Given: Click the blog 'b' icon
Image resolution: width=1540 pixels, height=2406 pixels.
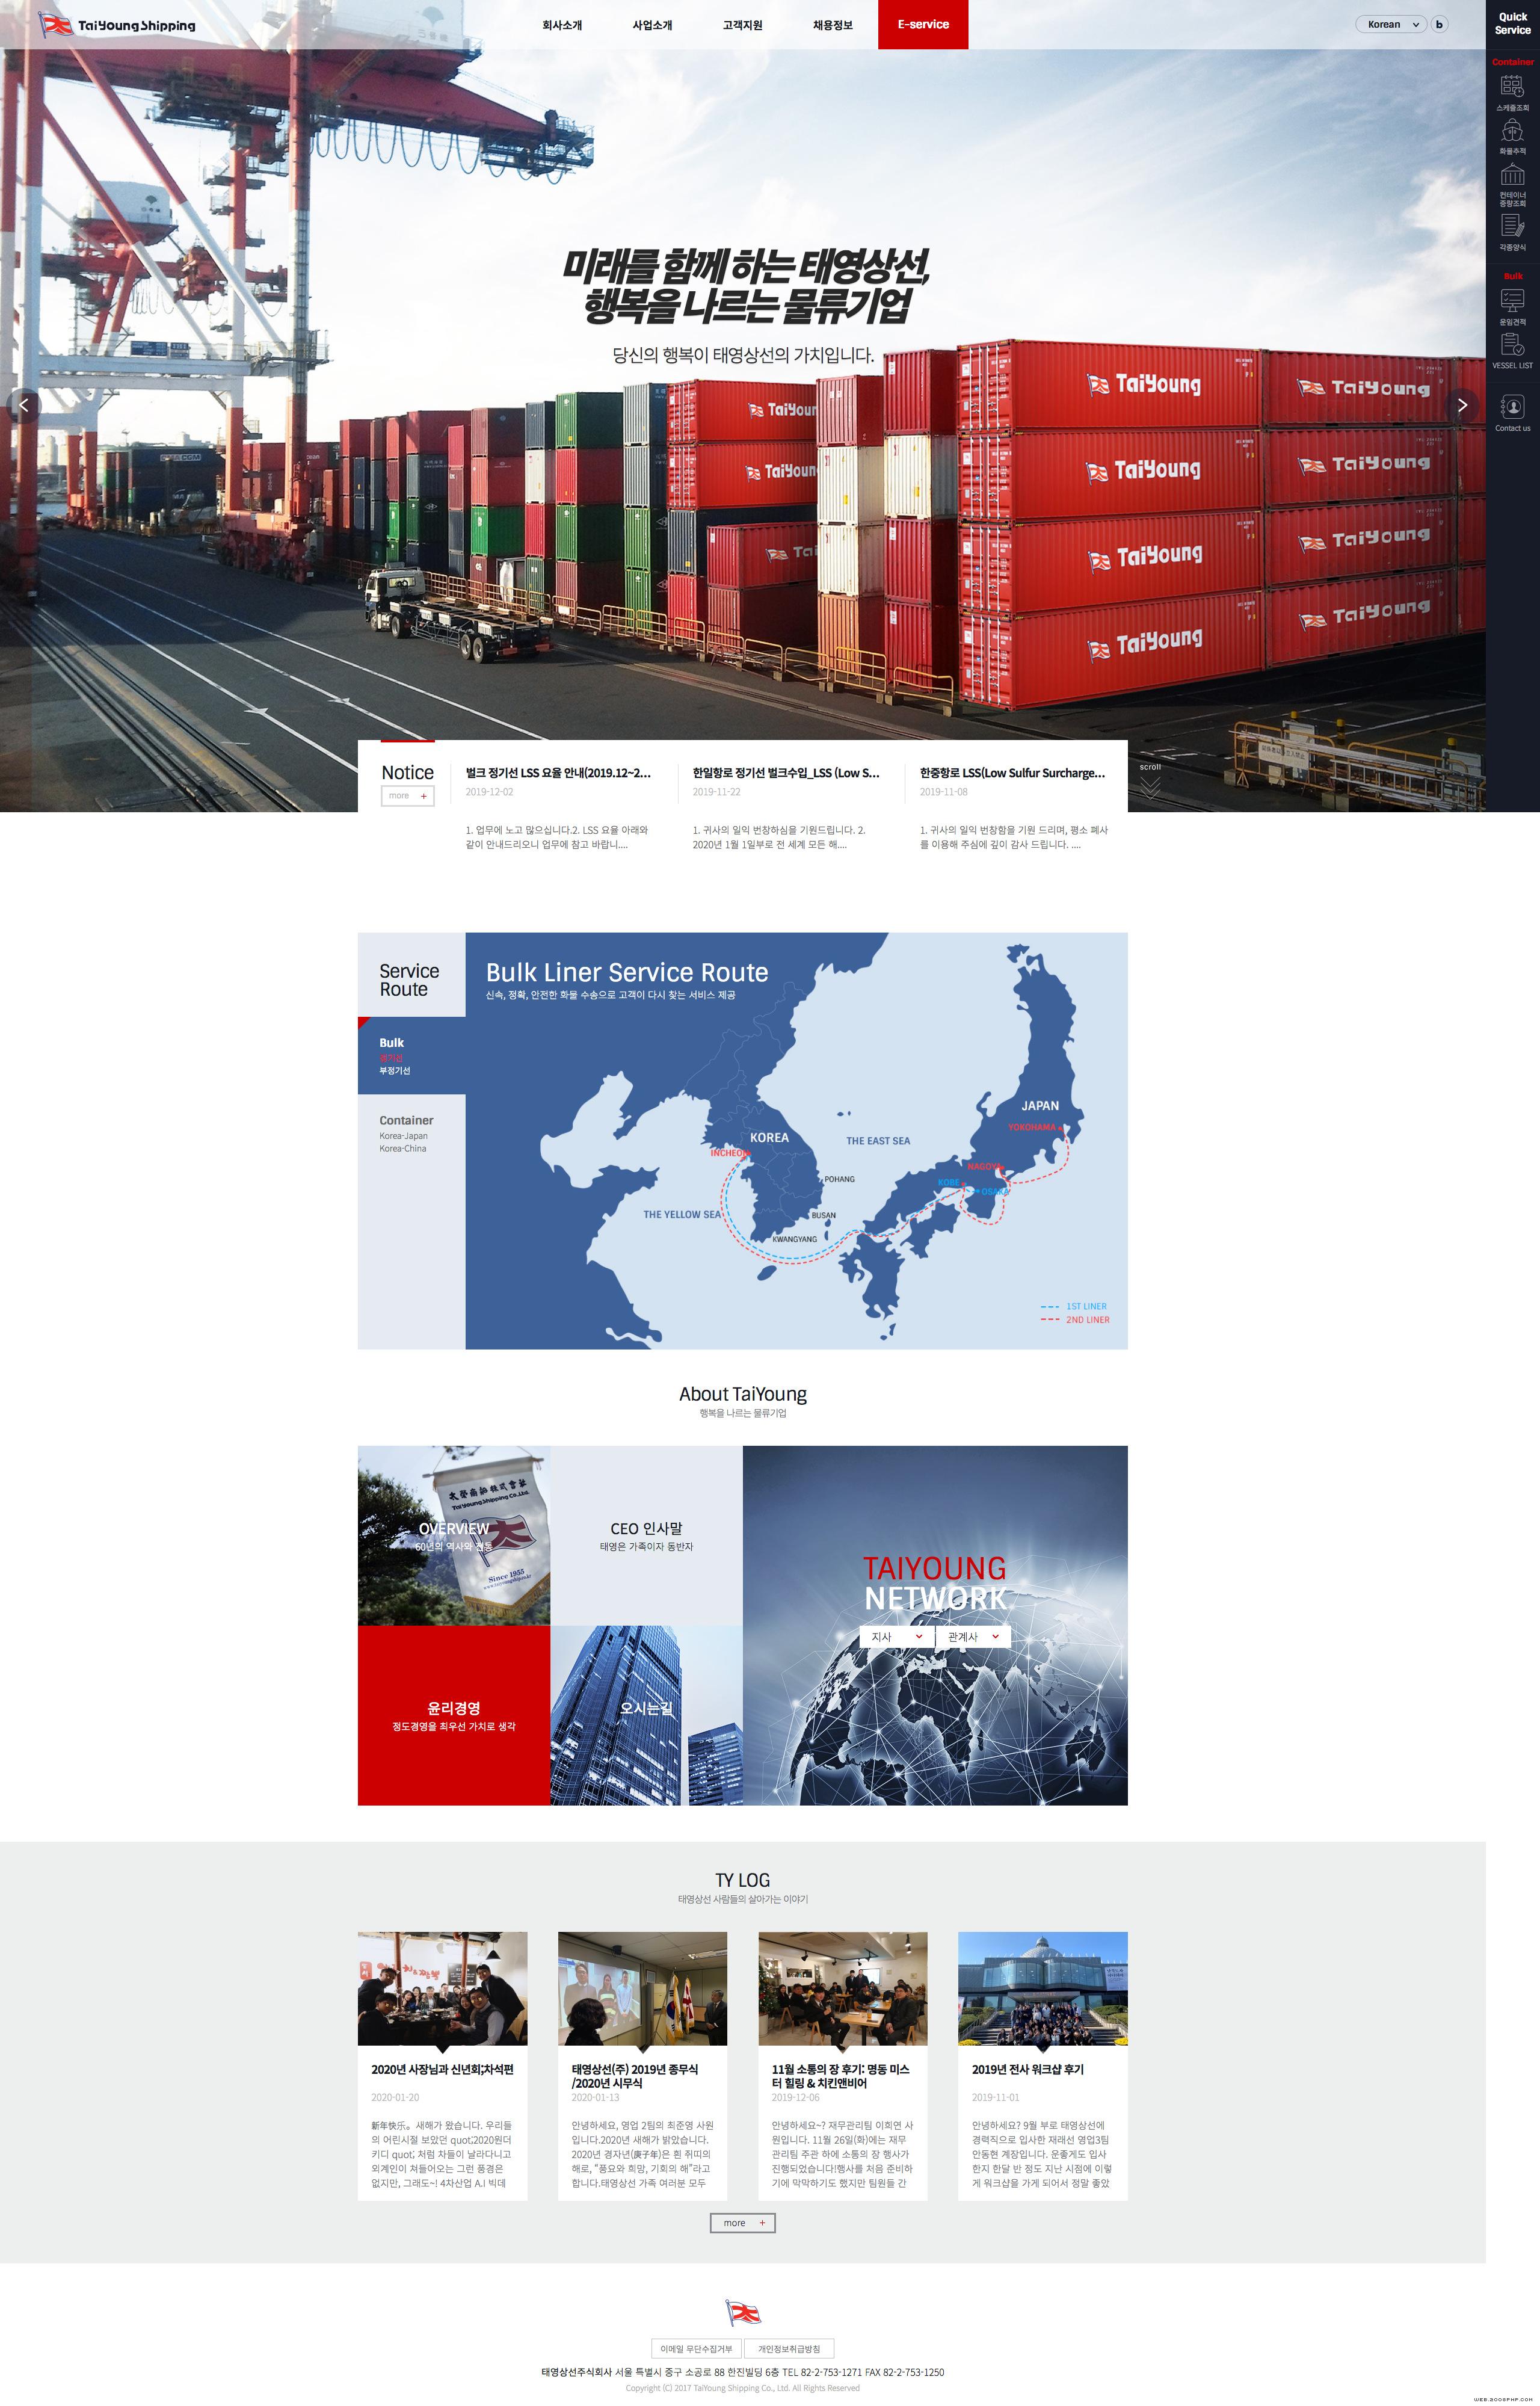Looking at the screenshot, I should pos(1439,24).
